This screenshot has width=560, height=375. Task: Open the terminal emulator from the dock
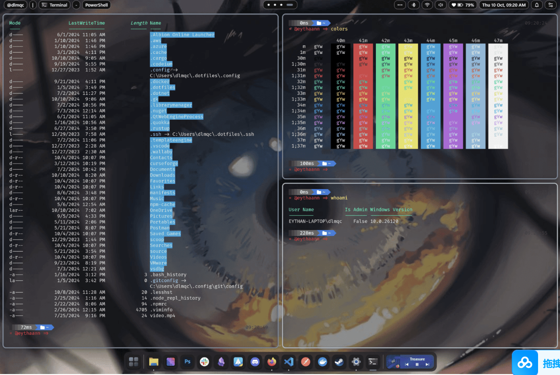pos(373,362)
